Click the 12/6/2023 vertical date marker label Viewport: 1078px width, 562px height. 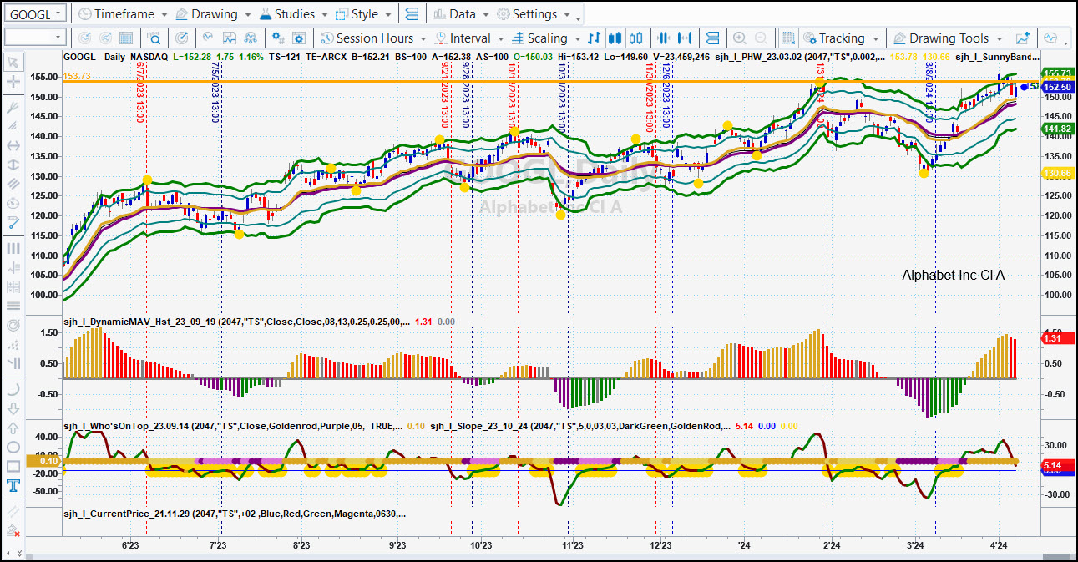point(666,95)
